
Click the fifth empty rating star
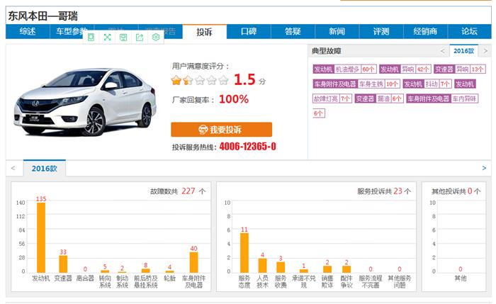tap(223, 80)
